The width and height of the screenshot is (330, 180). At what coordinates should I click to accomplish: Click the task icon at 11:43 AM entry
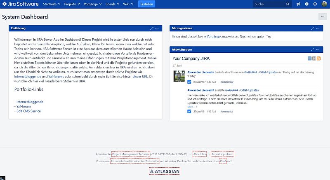point(189,82)
